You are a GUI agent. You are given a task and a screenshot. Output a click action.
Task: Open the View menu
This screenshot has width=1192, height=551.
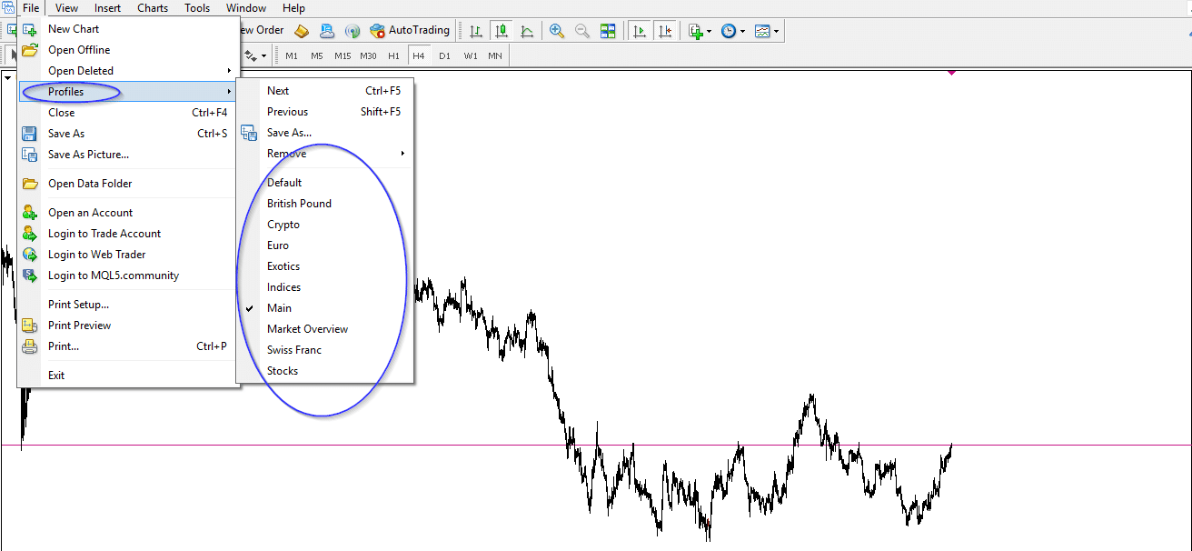pos(66,8)
